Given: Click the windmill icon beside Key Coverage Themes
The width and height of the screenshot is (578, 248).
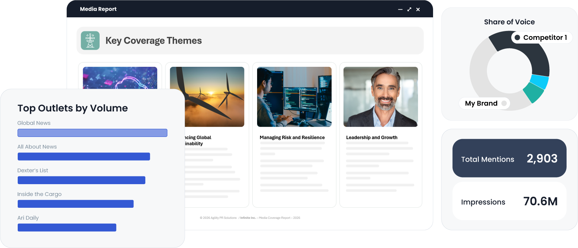Looking at the screenshot, I should pyautogui.click(x=90, y=41).
